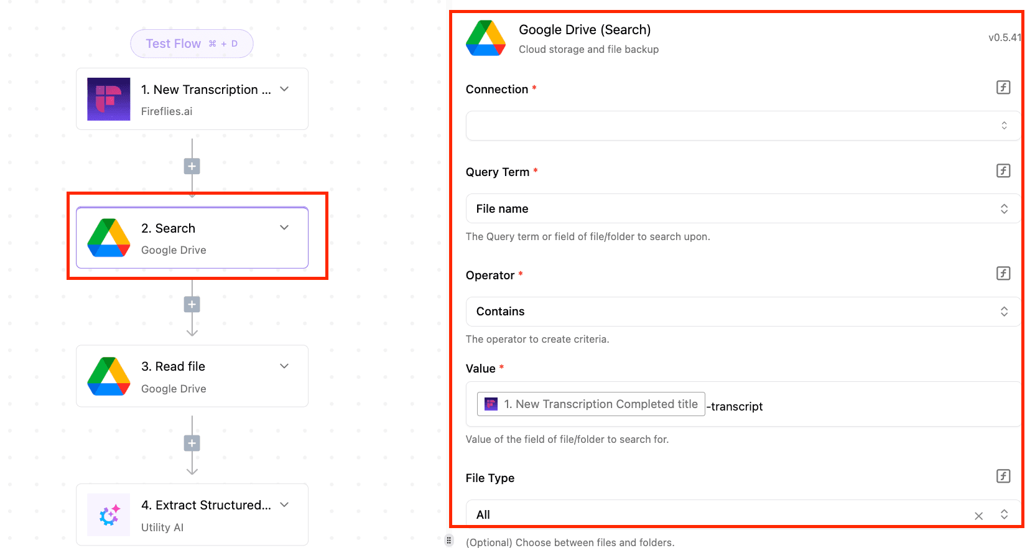1035x548 pixels.
Task: Open the Query Term 'File name' dropdown
Action: coord(743,208)
